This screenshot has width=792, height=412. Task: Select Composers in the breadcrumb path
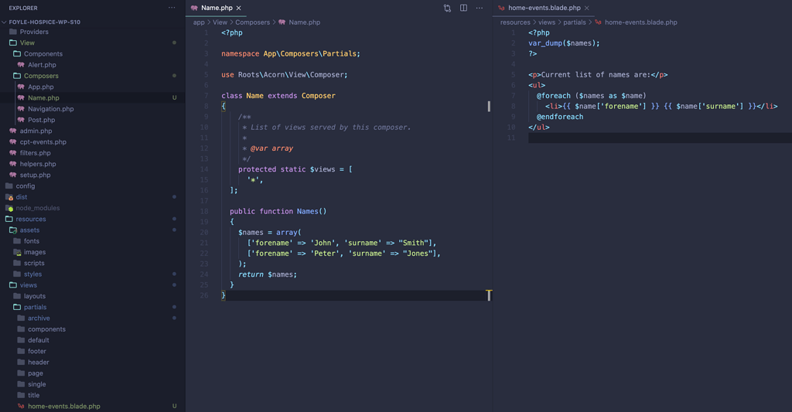point(252,22)
